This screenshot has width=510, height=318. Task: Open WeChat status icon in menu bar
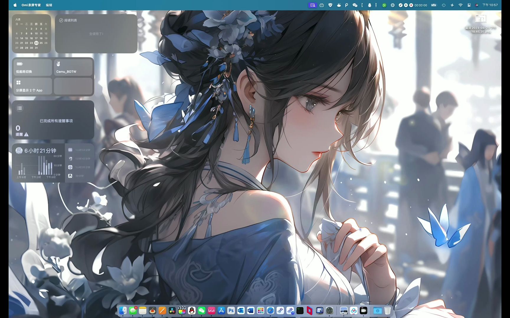[x=355, y=5]
